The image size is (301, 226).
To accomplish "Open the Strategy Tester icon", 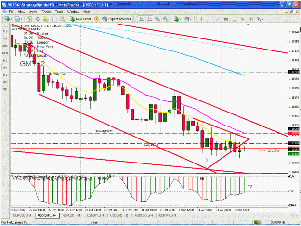I will click(x=62, y=19).
